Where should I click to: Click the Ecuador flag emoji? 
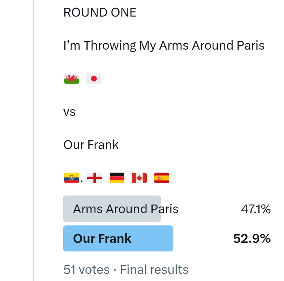71,178
